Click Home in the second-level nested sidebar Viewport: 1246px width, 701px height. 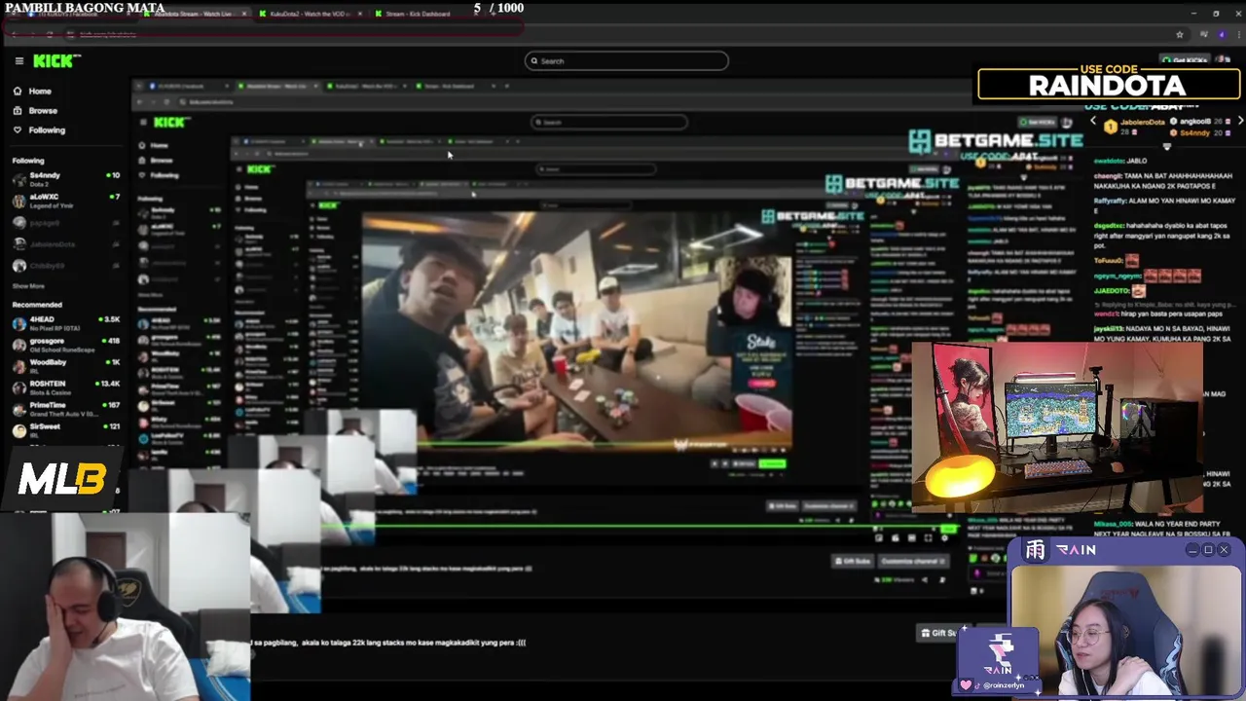[154, 145]
